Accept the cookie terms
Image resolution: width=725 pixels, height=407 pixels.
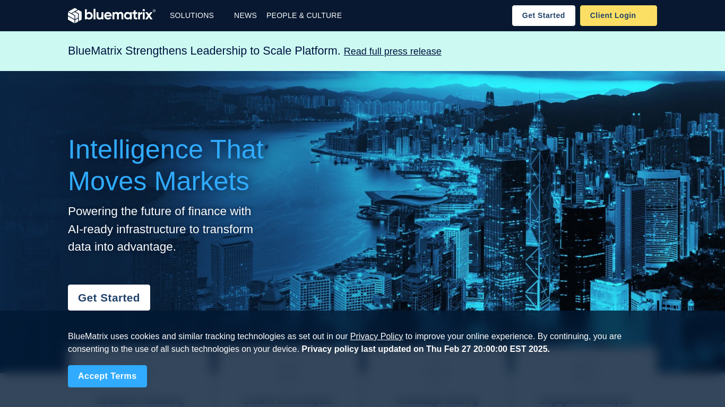pos(107,376)
